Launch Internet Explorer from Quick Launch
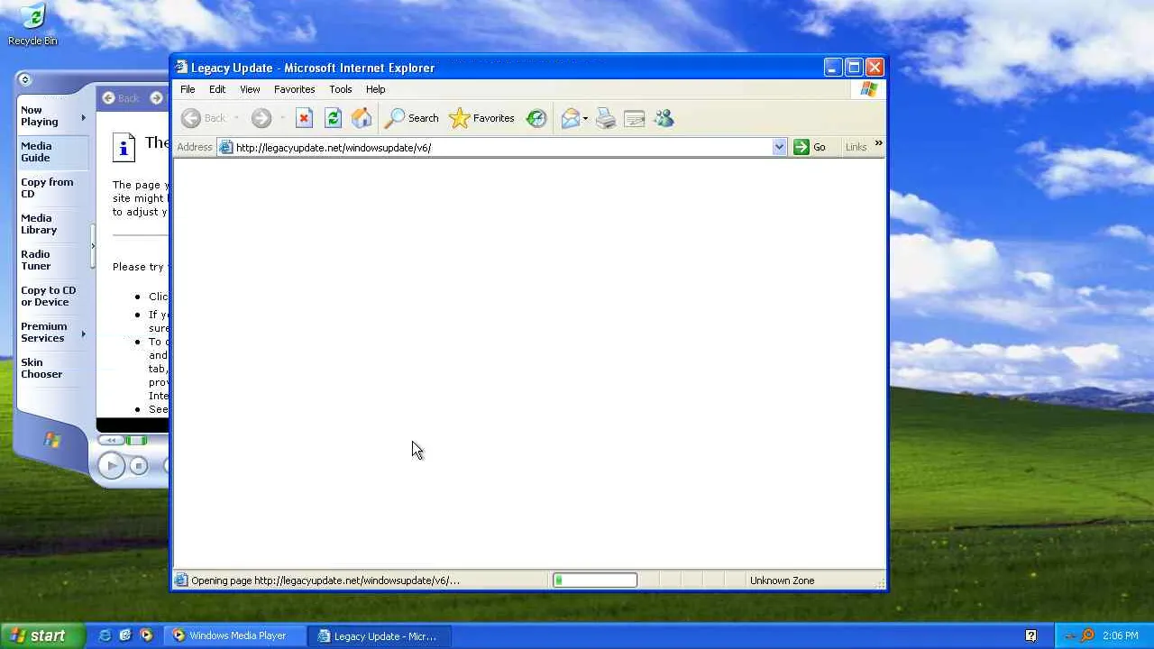This screenshot has width=1154, height=649. coord(105,635)
